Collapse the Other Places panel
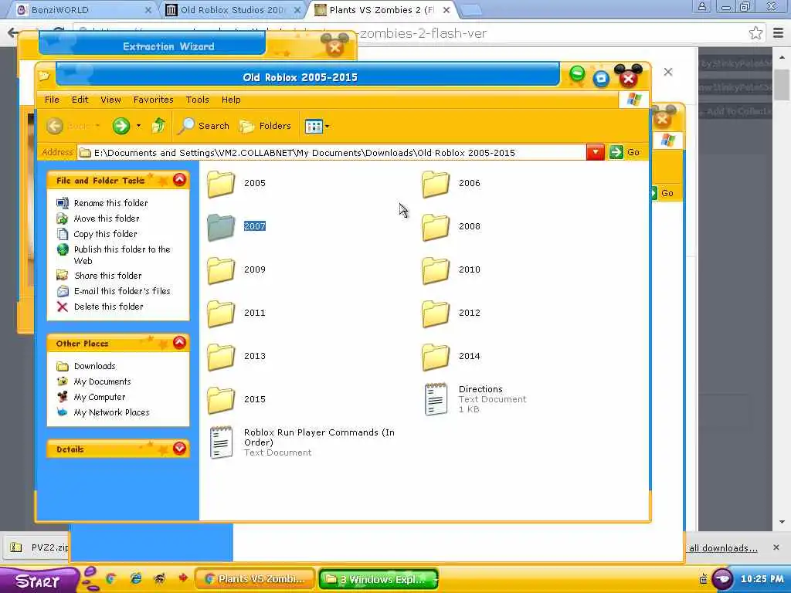The image size is (791, 593). coord(179,343)
